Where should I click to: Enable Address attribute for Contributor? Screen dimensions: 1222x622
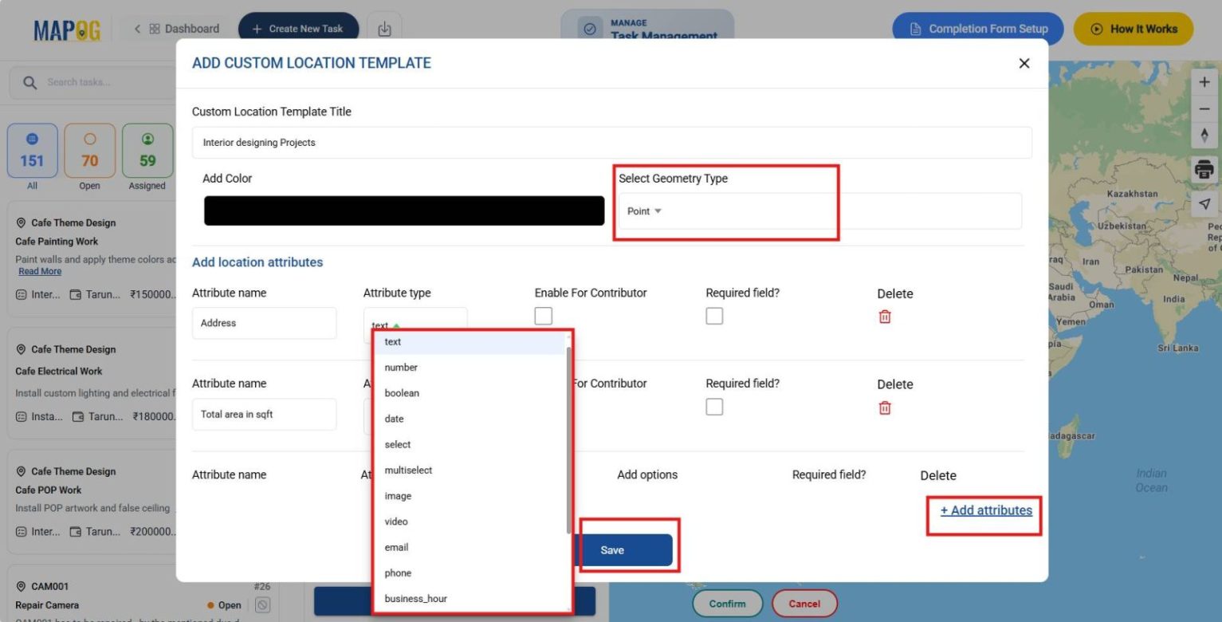click(x=543, y=316)
